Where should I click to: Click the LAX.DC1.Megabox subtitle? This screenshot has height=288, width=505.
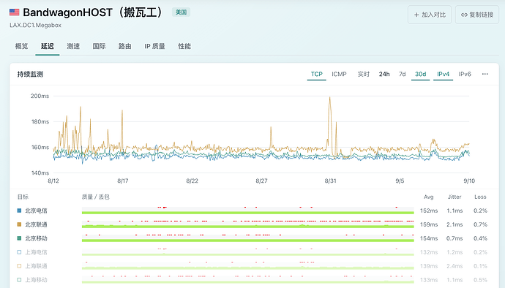(35, 25)
